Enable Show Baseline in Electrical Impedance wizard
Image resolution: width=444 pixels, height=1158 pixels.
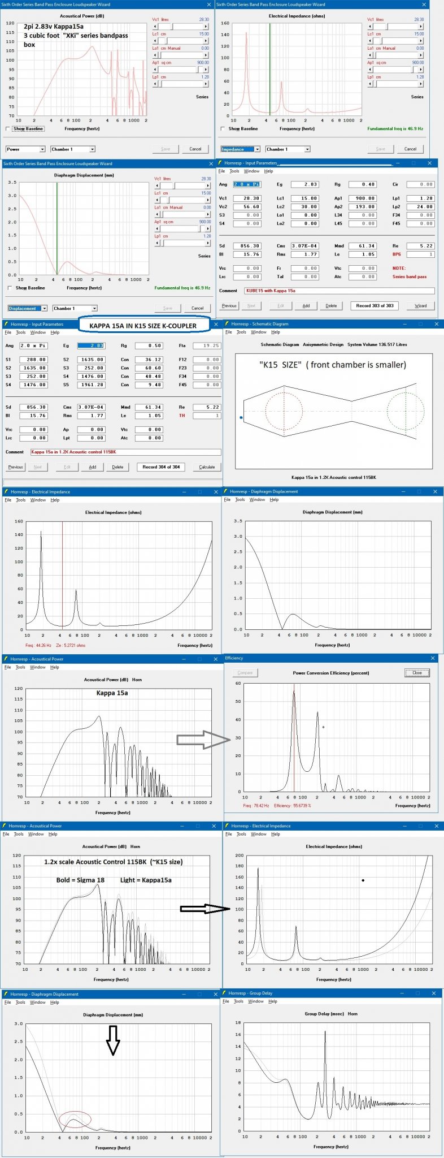pyautogui.click(x=222, y=129)
